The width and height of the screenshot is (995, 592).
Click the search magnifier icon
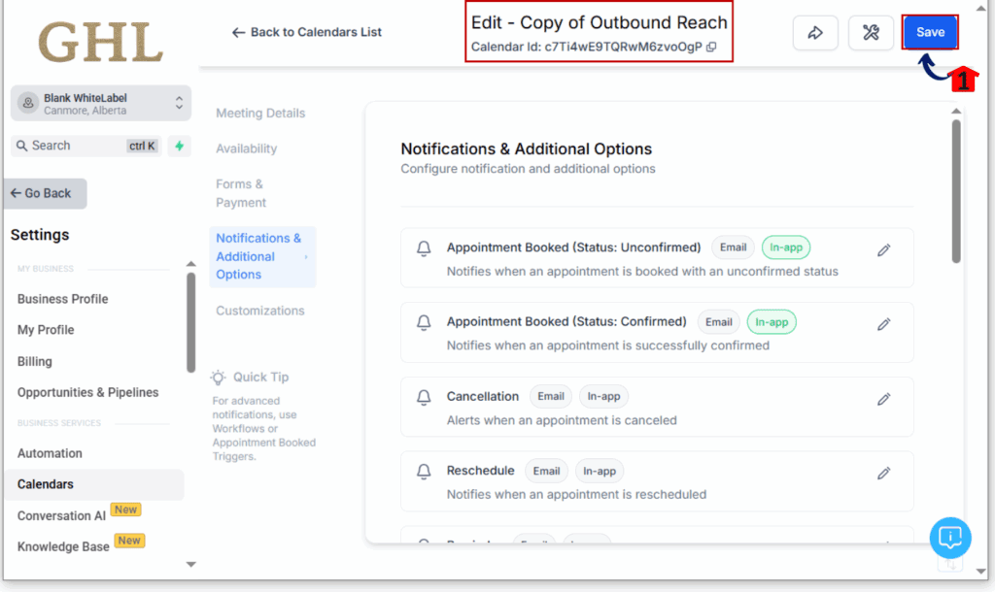[21, 146]
